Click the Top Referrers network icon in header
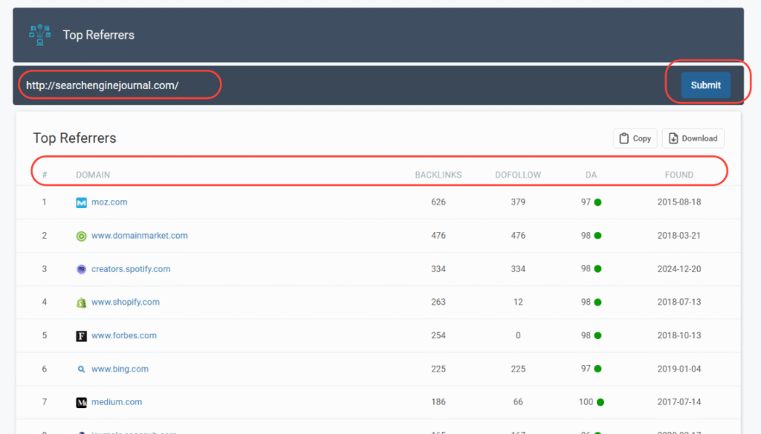 pos(40,35)
